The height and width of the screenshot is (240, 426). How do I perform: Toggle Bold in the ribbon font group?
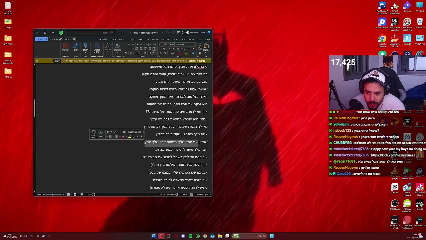[193, 49]
